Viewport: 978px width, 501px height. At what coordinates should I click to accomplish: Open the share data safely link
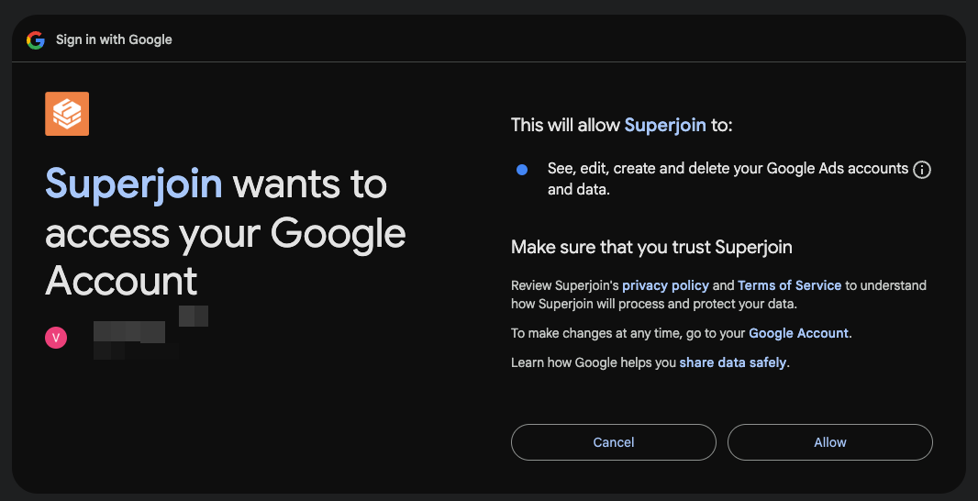click(x=733, y=362)
